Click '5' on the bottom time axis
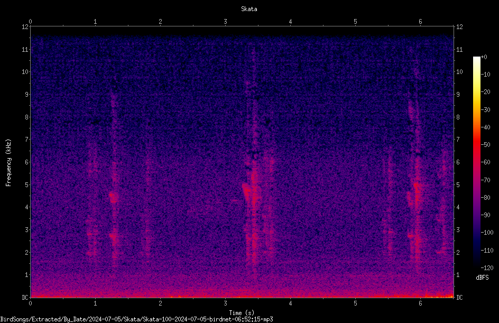This screenshot has height=323, width=499. tap(355, 303)
